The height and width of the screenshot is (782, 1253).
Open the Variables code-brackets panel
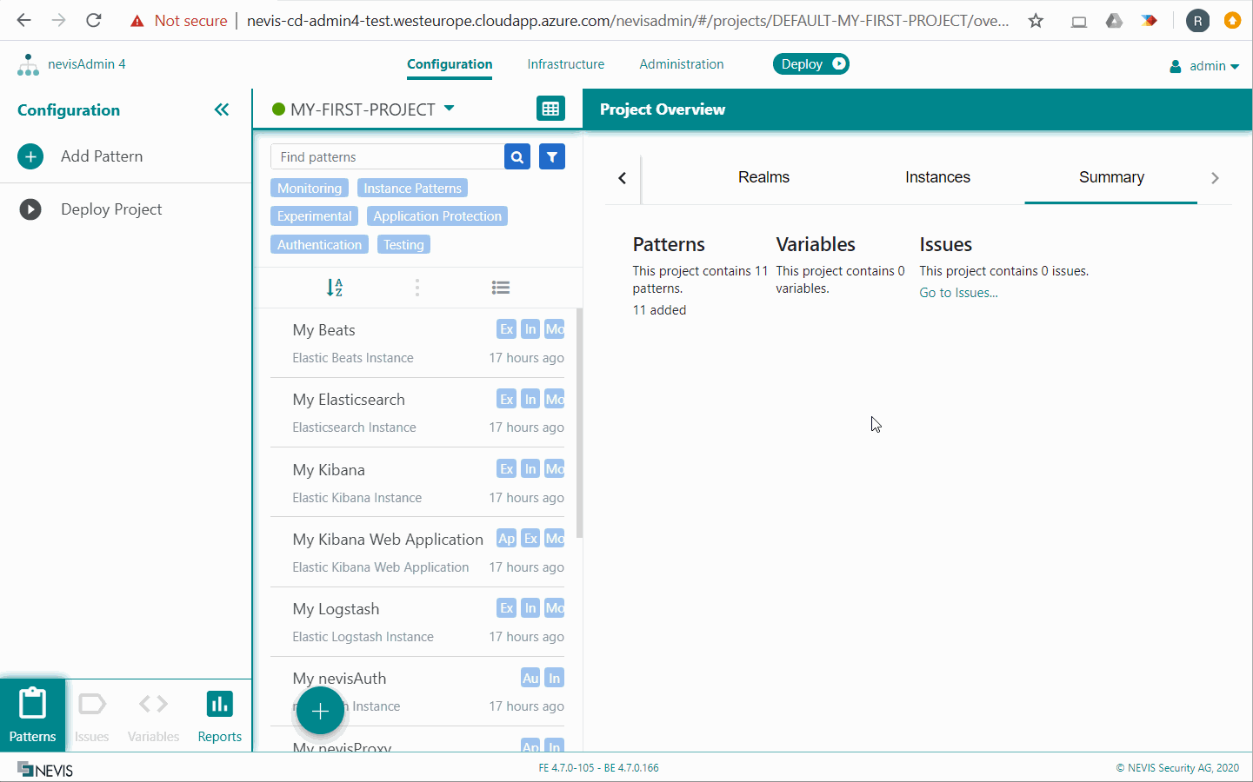(x=153, y=715)
